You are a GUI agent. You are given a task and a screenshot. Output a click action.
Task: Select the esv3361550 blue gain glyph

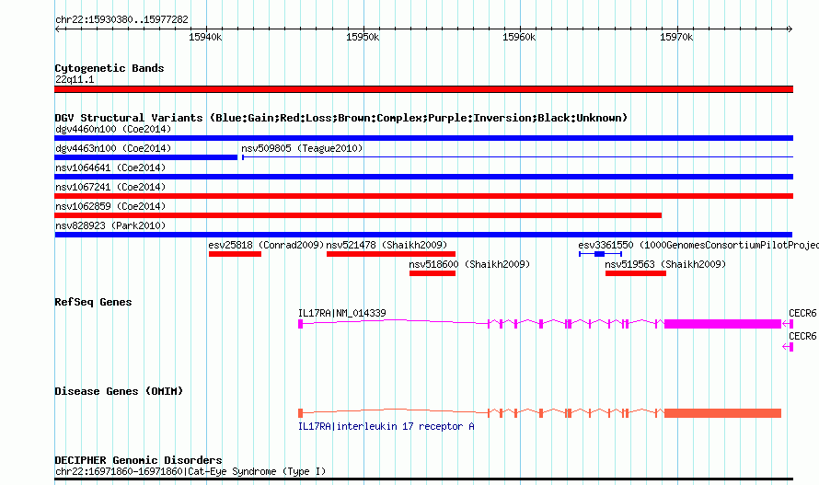click(600, 254)
